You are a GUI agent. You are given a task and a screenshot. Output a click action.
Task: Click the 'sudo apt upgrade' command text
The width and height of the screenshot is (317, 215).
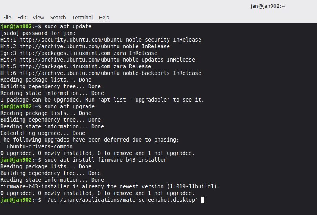[69, 106]
